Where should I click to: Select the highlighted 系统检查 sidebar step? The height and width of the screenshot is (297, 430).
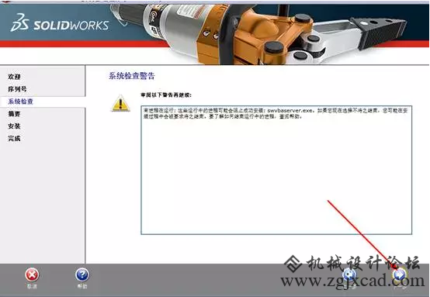(x=20, y=102)
